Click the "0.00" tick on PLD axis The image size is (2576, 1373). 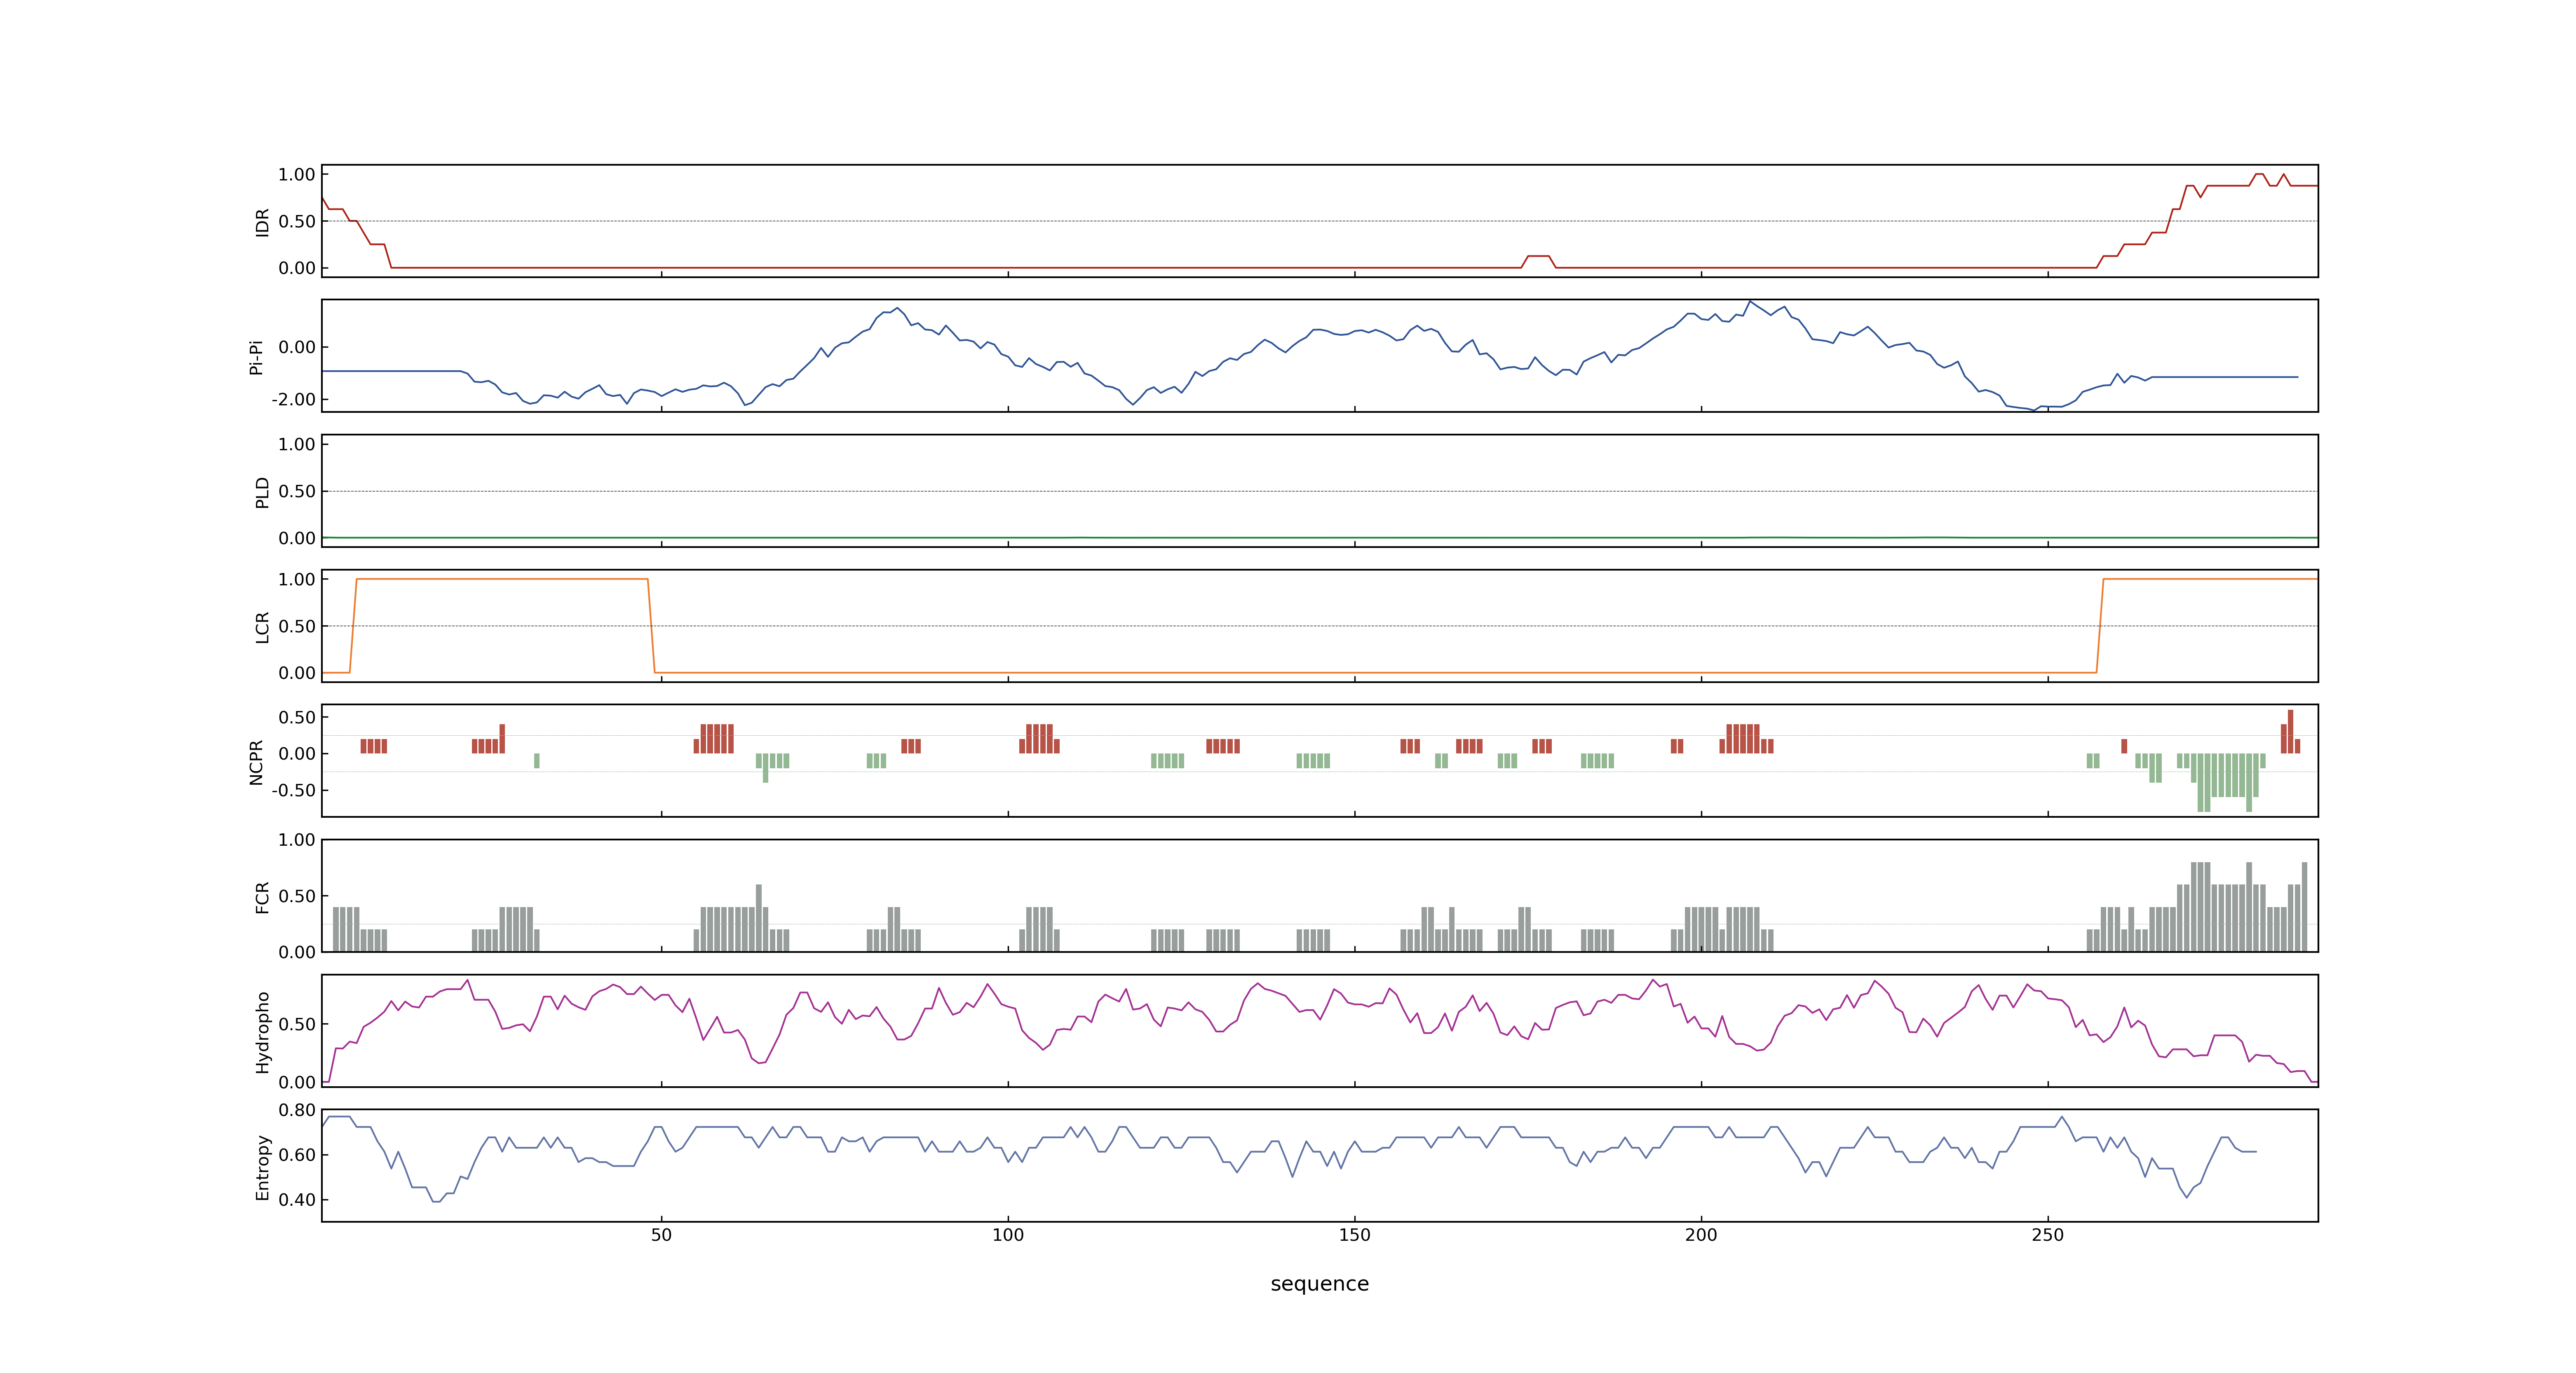tap(297, 538)
